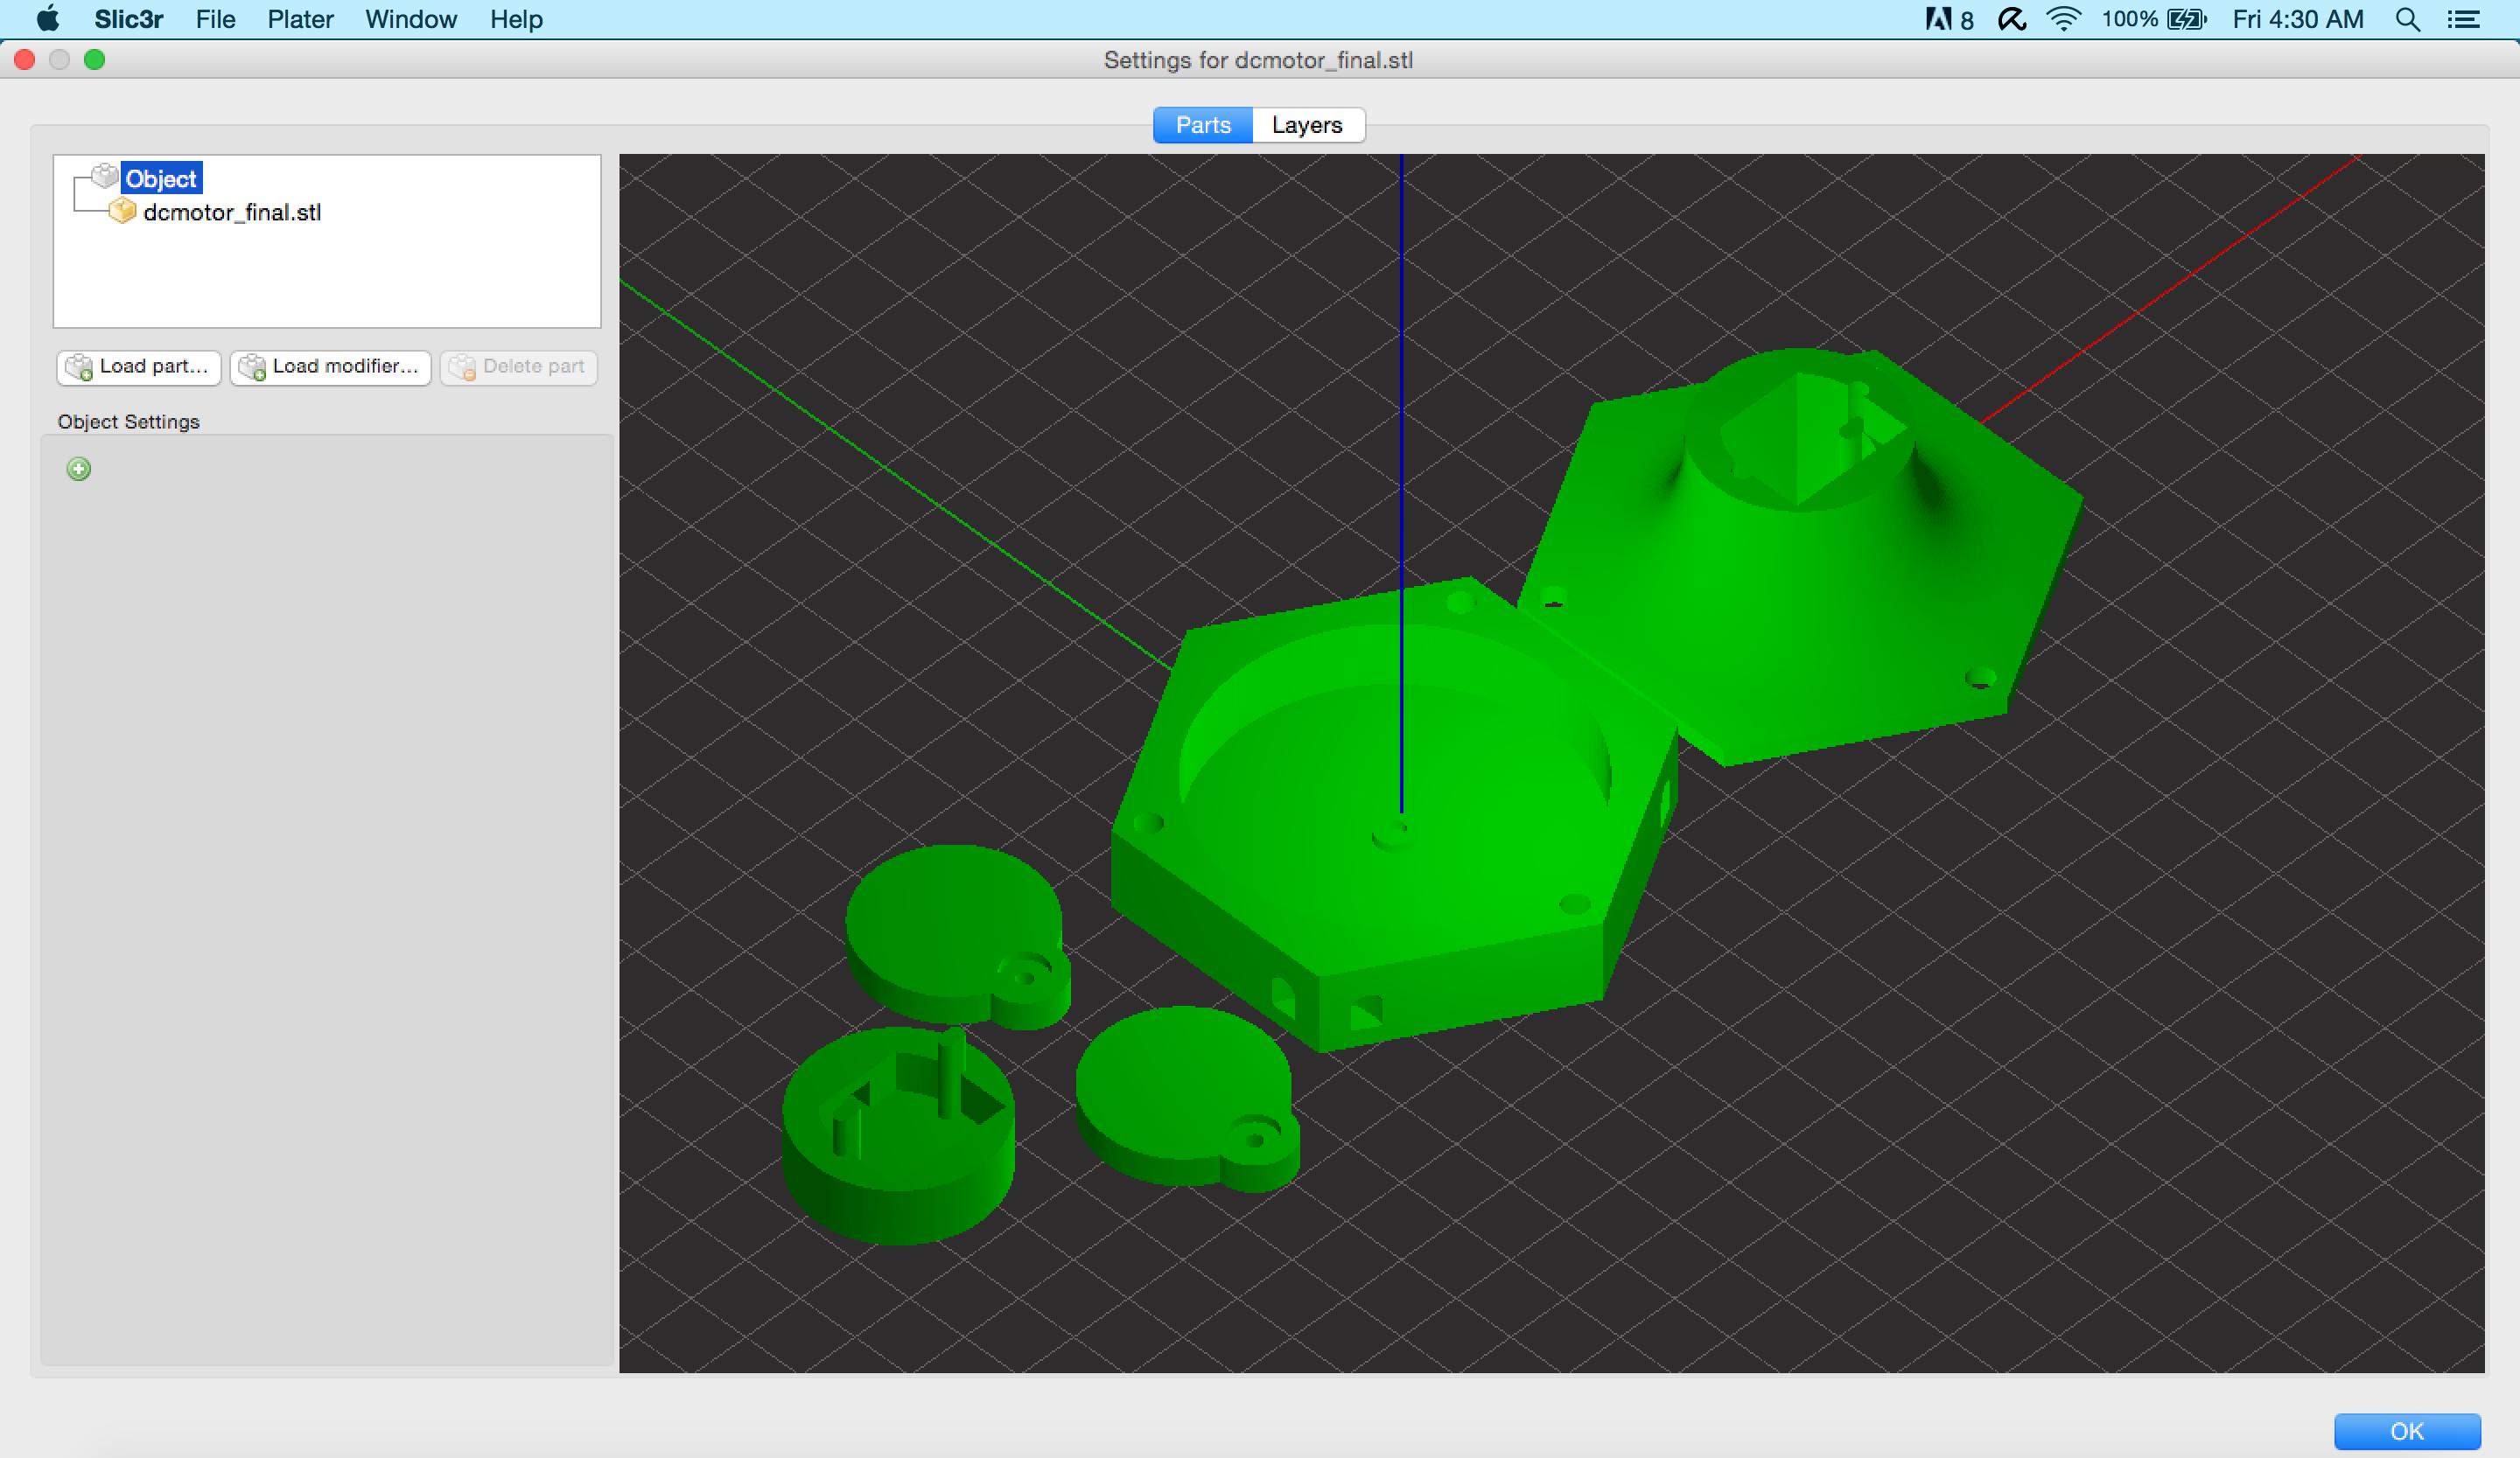Open the Window menu
Viewport: 2520px width, 1458px height.
tap(411, 19)
